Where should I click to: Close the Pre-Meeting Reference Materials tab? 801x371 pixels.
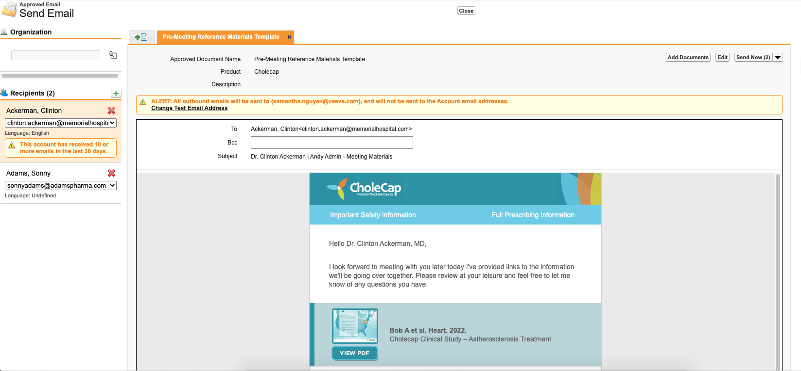(289, 37)
